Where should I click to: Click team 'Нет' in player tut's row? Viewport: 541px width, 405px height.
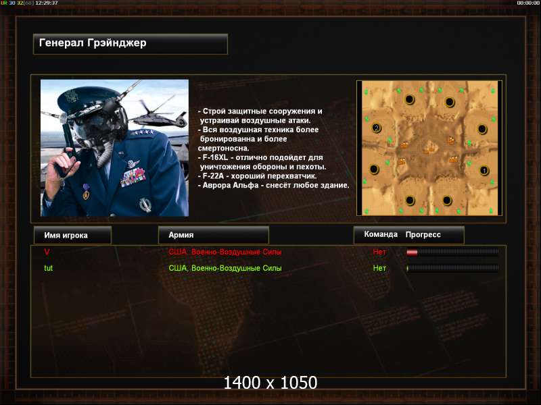pos(379,268)
